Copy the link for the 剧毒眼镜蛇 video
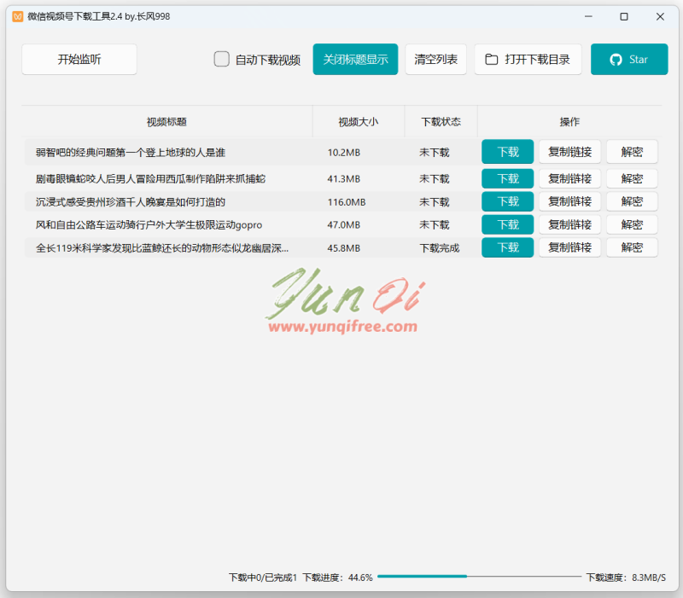Viewport: 683px width, 598px height. coord(569,178)
